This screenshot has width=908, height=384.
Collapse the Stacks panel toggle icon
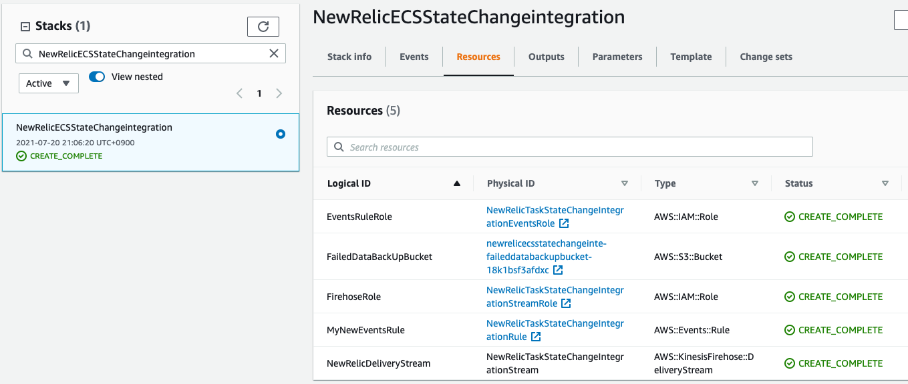tap(25, 27)
